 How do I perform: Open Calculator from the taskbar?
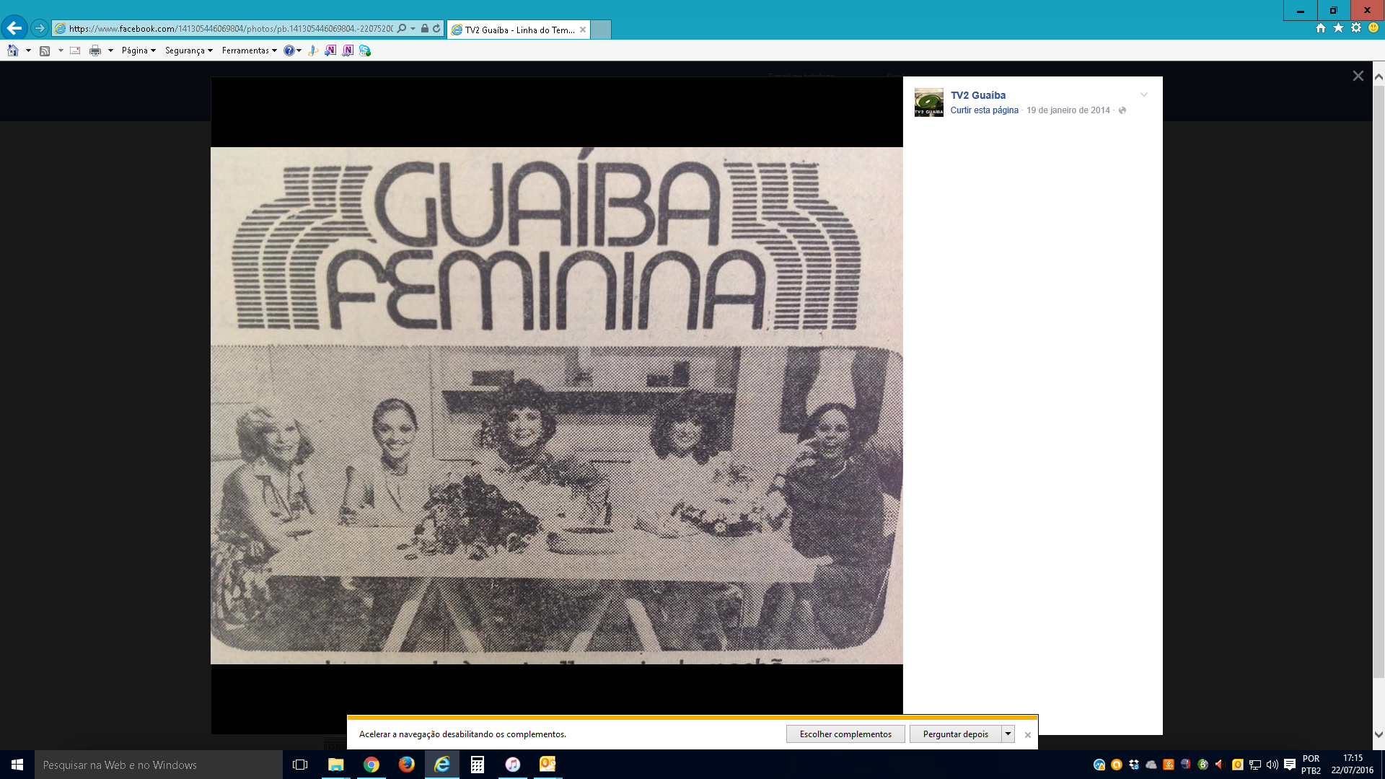coord(478,765)
